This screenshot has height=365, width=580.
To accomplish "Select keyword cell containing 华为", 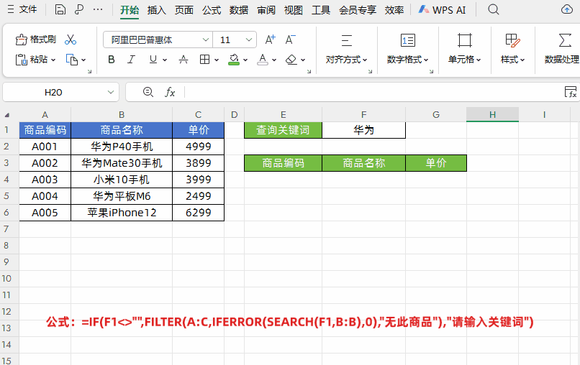I will pyautogui.click(x=363, y=130).
